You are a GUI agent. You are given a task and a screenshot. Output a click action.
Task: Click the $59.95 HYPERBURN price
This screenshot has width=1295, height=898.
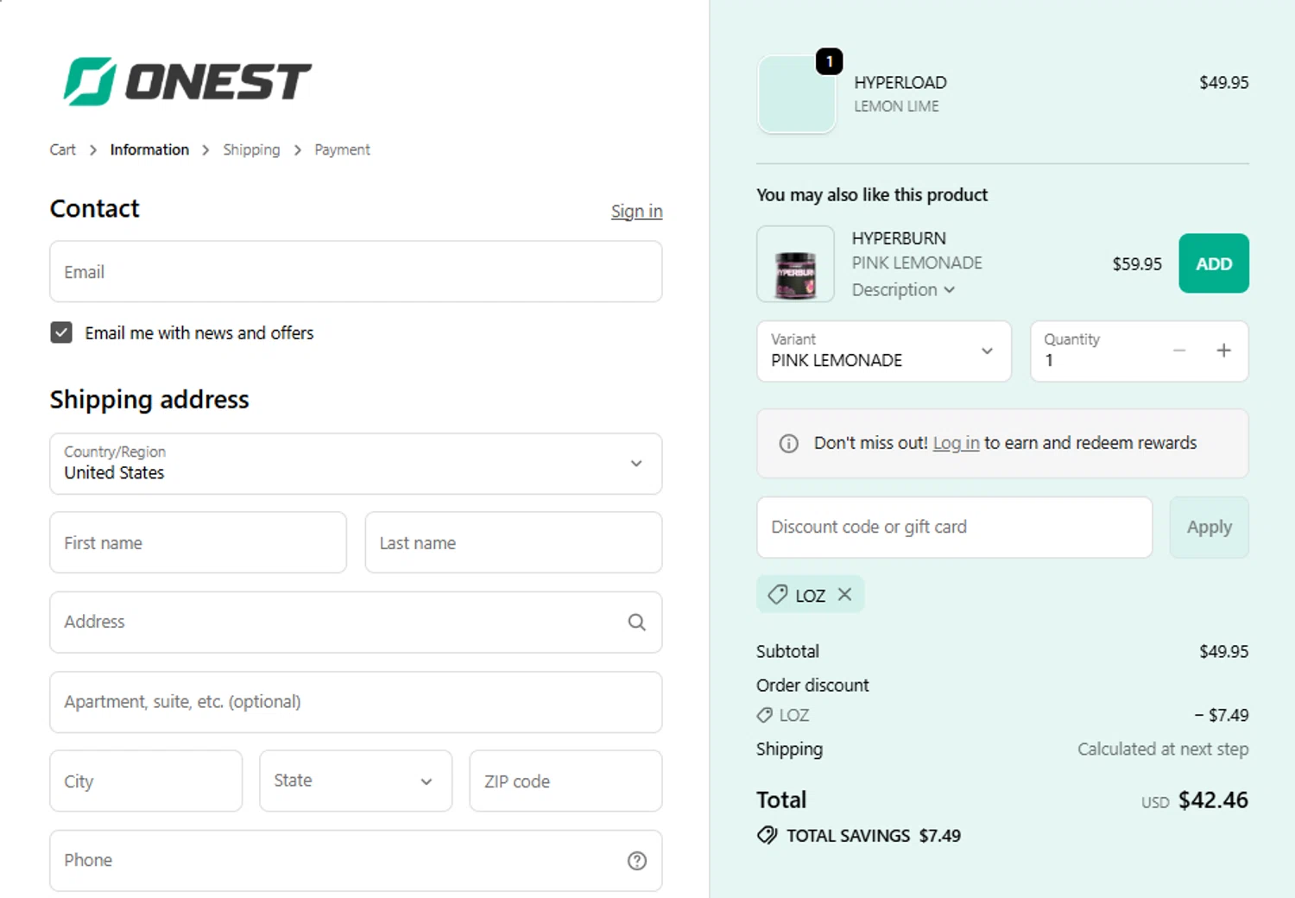[x=1137, y=264]
